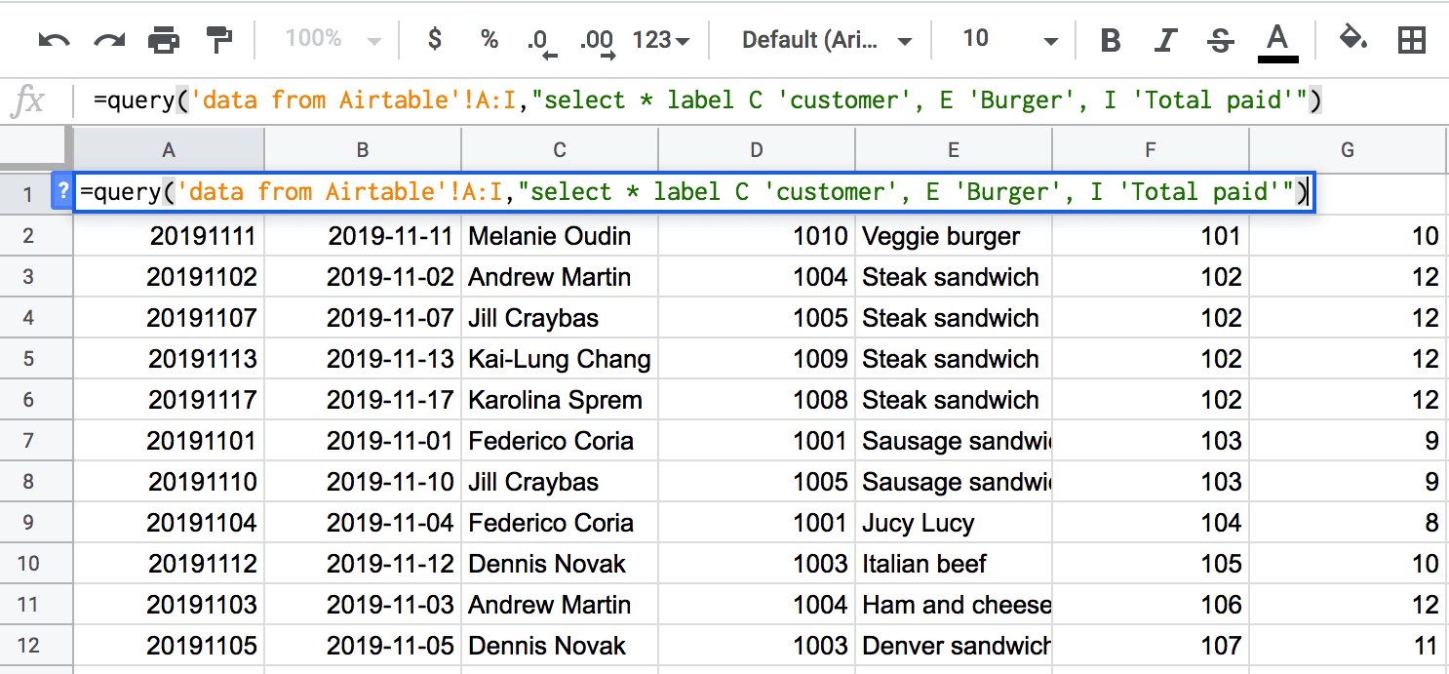The image size is (1449, 674).
Task: Toggle strikethrough formatting
Action: click(1220, 40)
